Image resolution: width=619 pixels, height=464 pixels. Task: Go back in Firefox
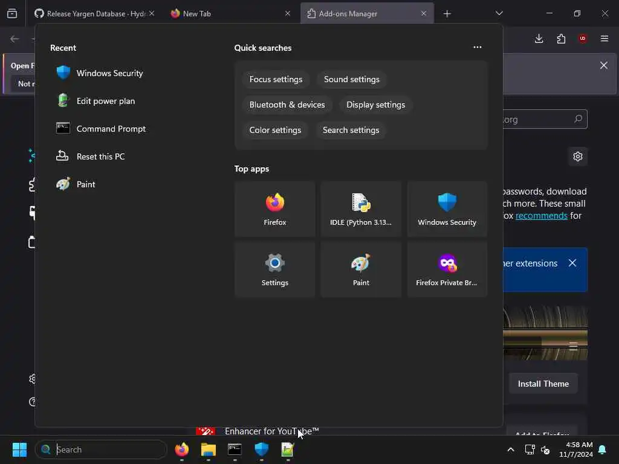tap(15, 39)
